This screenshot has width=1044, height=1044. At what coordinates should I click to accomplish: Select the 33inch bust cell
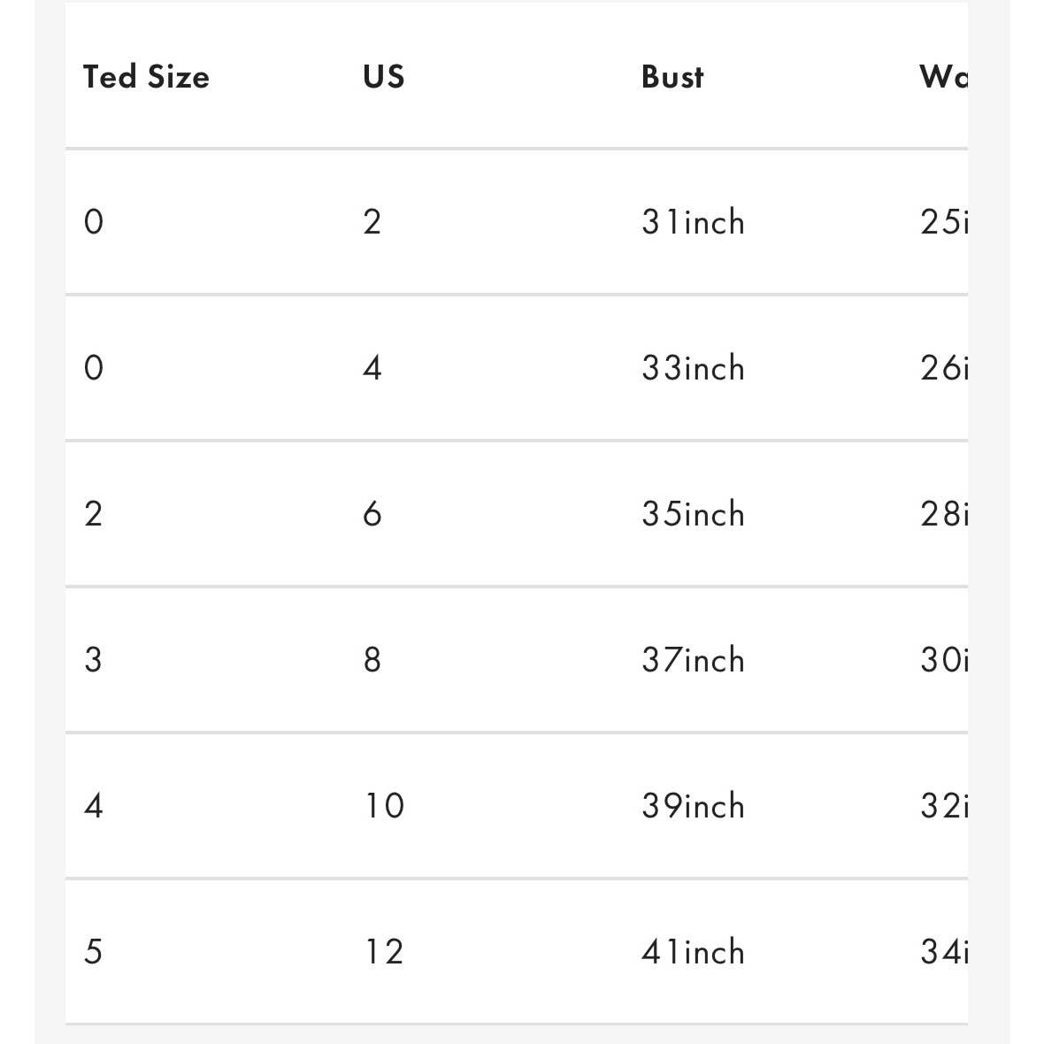click(x=693, y=368)
